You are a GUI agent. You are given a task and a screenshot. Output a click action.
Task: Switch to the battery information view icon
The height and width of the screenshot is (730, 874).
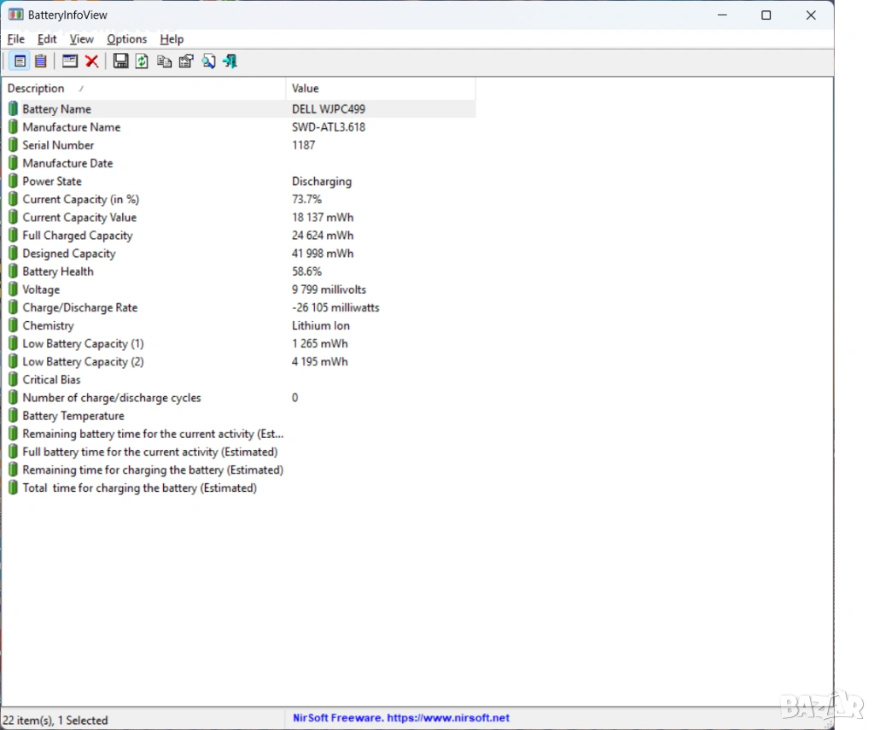[20, 61]
